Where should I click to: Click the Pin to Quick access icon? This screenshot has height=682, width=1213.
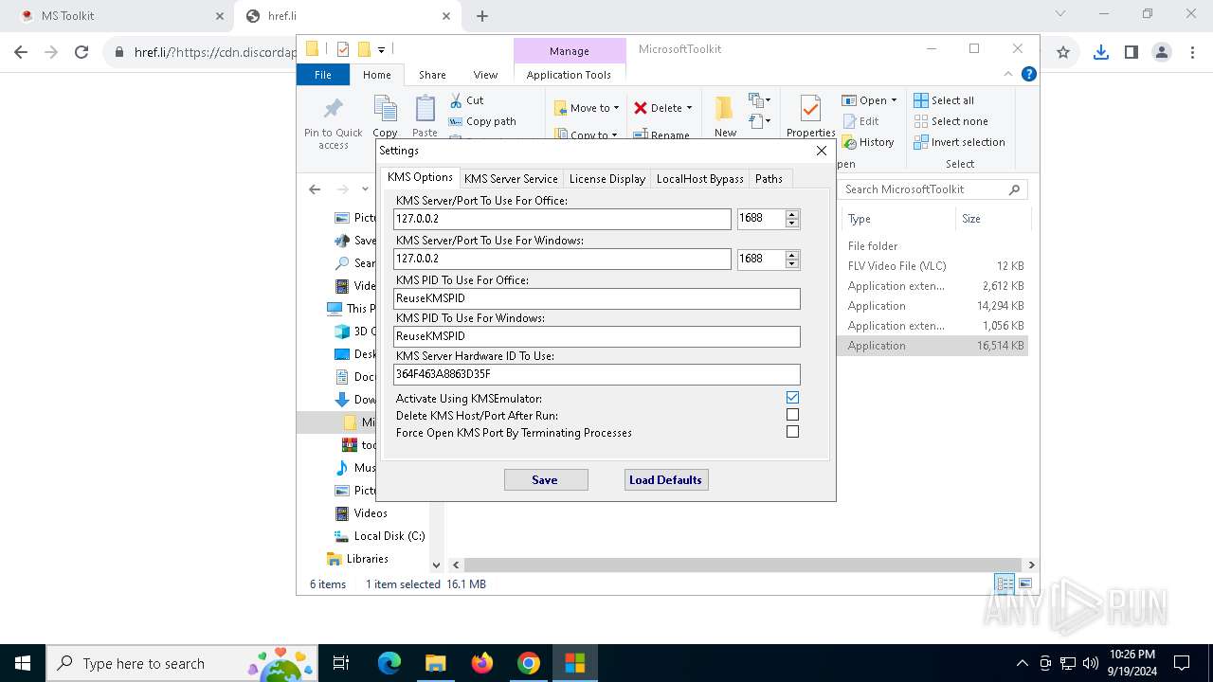point(334,109)
